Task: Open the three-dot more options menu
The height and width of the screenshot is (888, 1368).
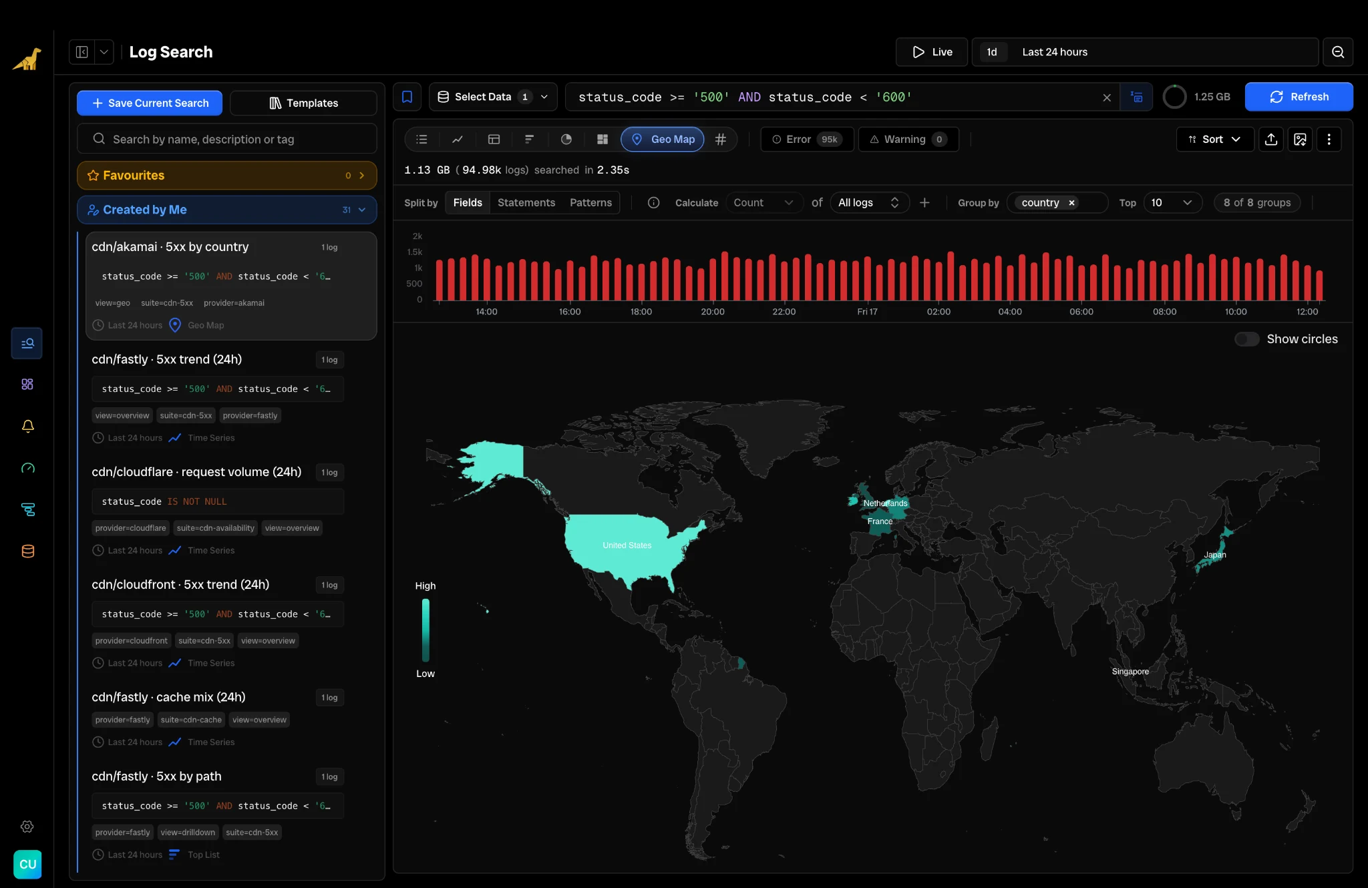Action: tap(1329, 139)
